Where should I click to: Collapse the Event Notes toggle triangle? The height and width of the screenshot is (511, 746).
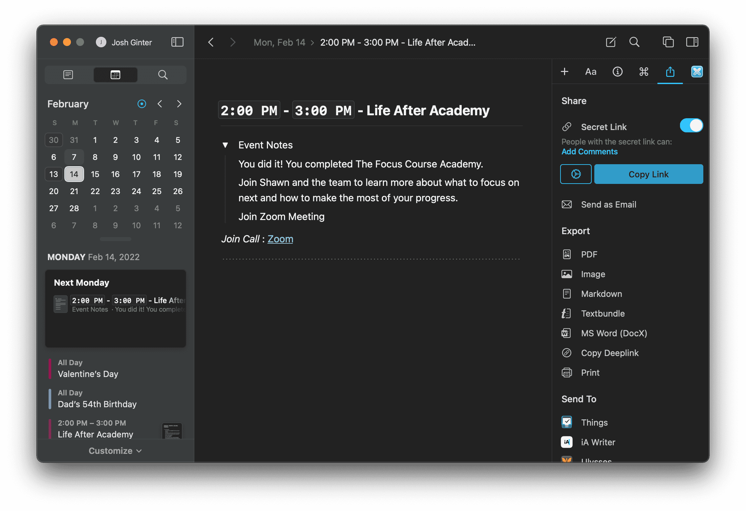[x=225, y=145]
